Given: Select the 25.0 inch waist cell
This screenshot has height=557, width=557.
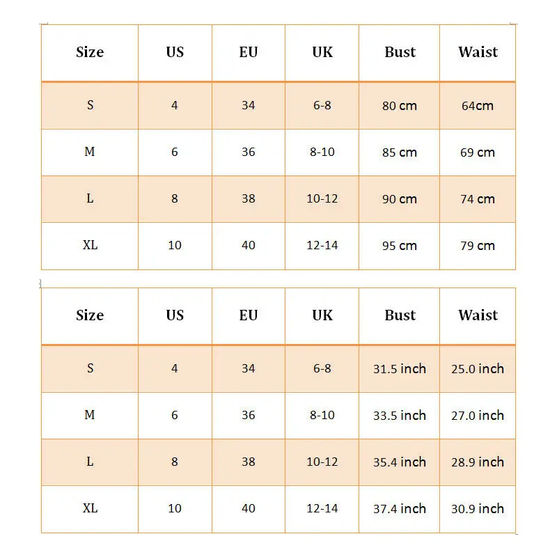Looking at the screenshot, I should point(477,369).
